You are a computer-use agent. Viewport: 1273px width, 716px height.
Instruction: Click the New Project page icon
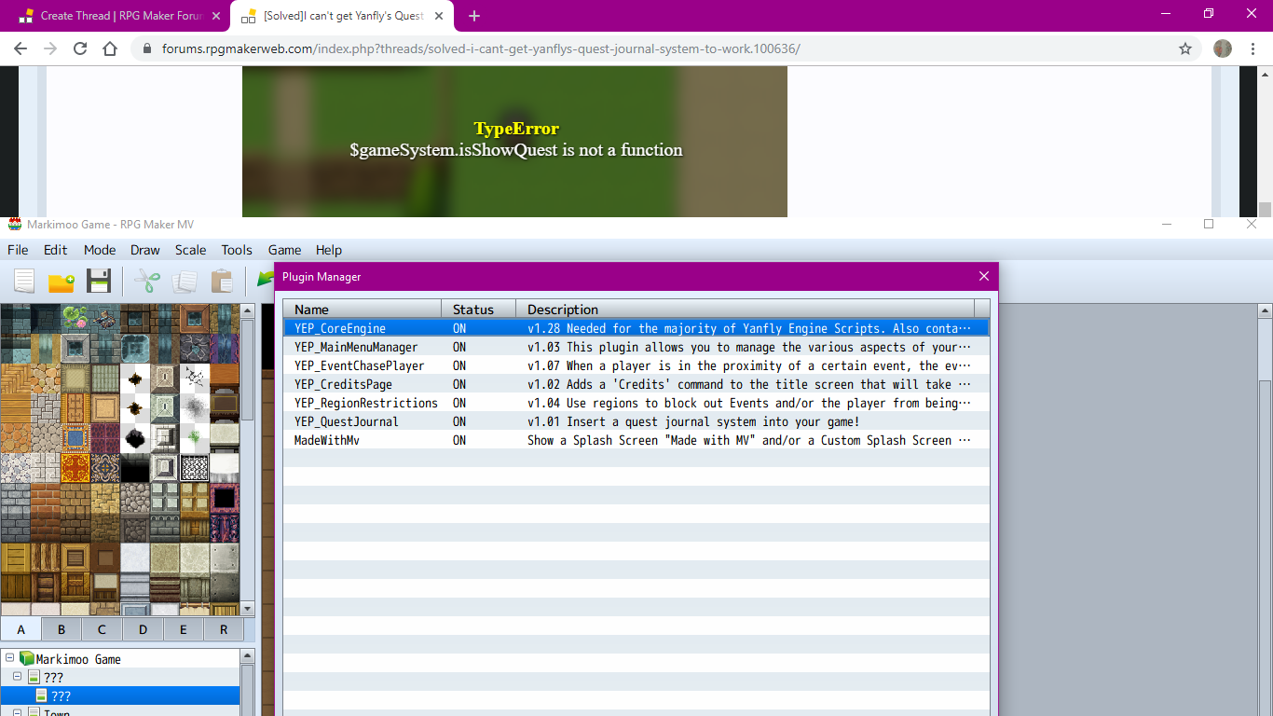(x=24, y=281)
